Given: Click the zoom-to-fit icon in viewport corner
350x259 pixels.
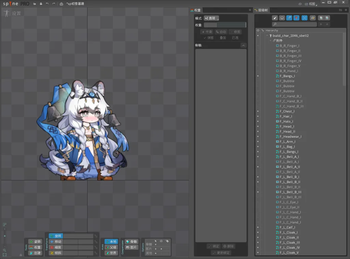Looking at the screenshot, I should [4, 255].
